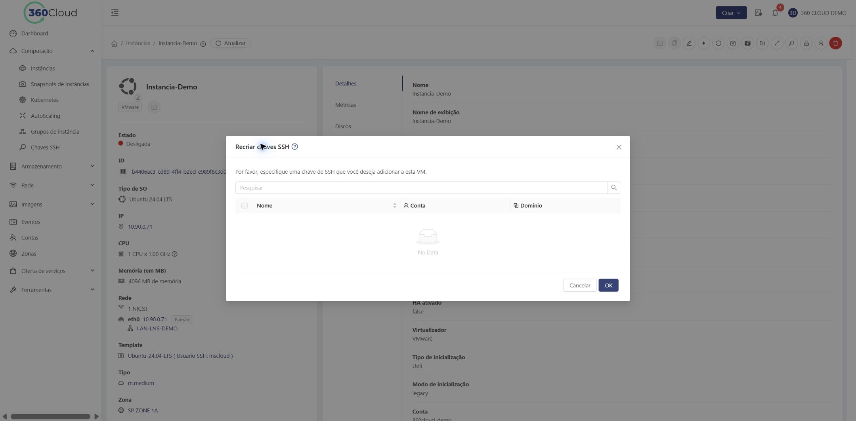Switch to the Discos tab
This screenshot has height=421, width=856.
click(343, 126)
